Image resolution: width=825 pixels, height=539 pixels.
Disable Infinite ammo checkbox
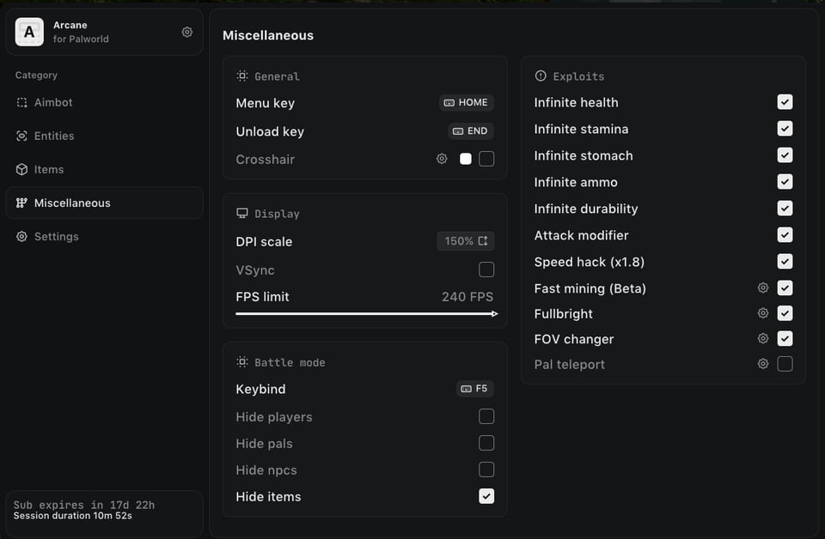coord(785,182)
